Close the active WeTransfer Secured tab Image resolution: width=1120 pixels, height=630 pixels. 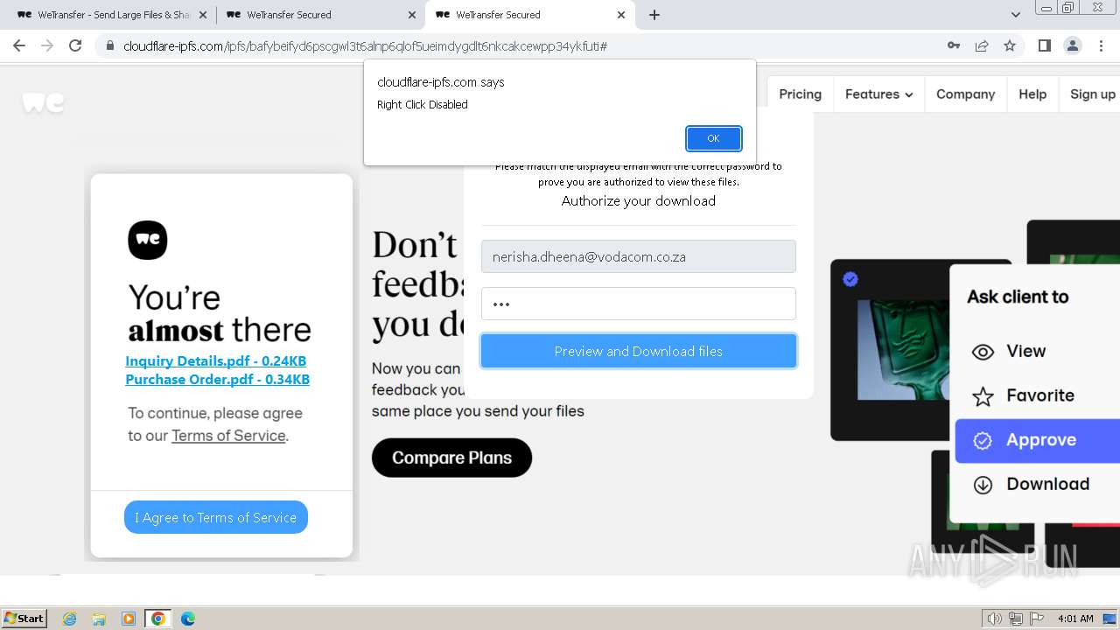point(621,15)
